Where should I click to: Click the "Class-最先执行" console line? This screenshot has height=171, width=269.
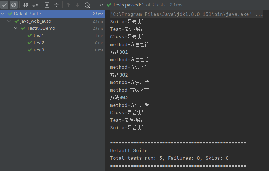coord(128,37)
